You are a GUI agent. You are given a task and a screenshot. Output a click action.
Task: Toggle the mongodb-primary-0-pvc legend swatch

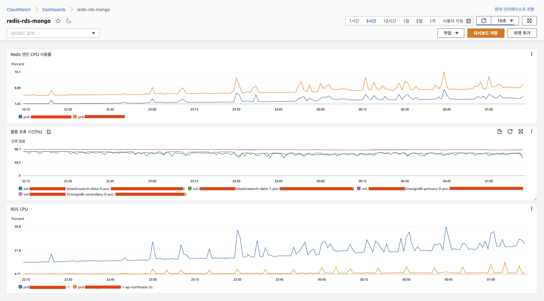[x=359, y=188]
